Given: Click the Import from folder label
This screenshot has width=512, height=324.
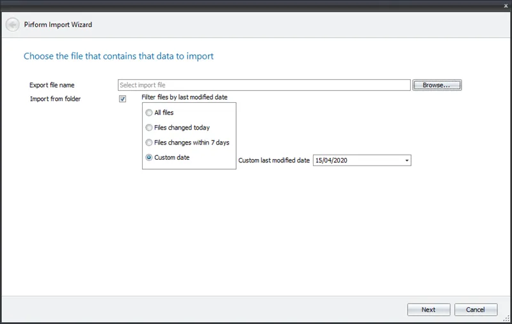Looking at the screenshot, I should [55, 99].
